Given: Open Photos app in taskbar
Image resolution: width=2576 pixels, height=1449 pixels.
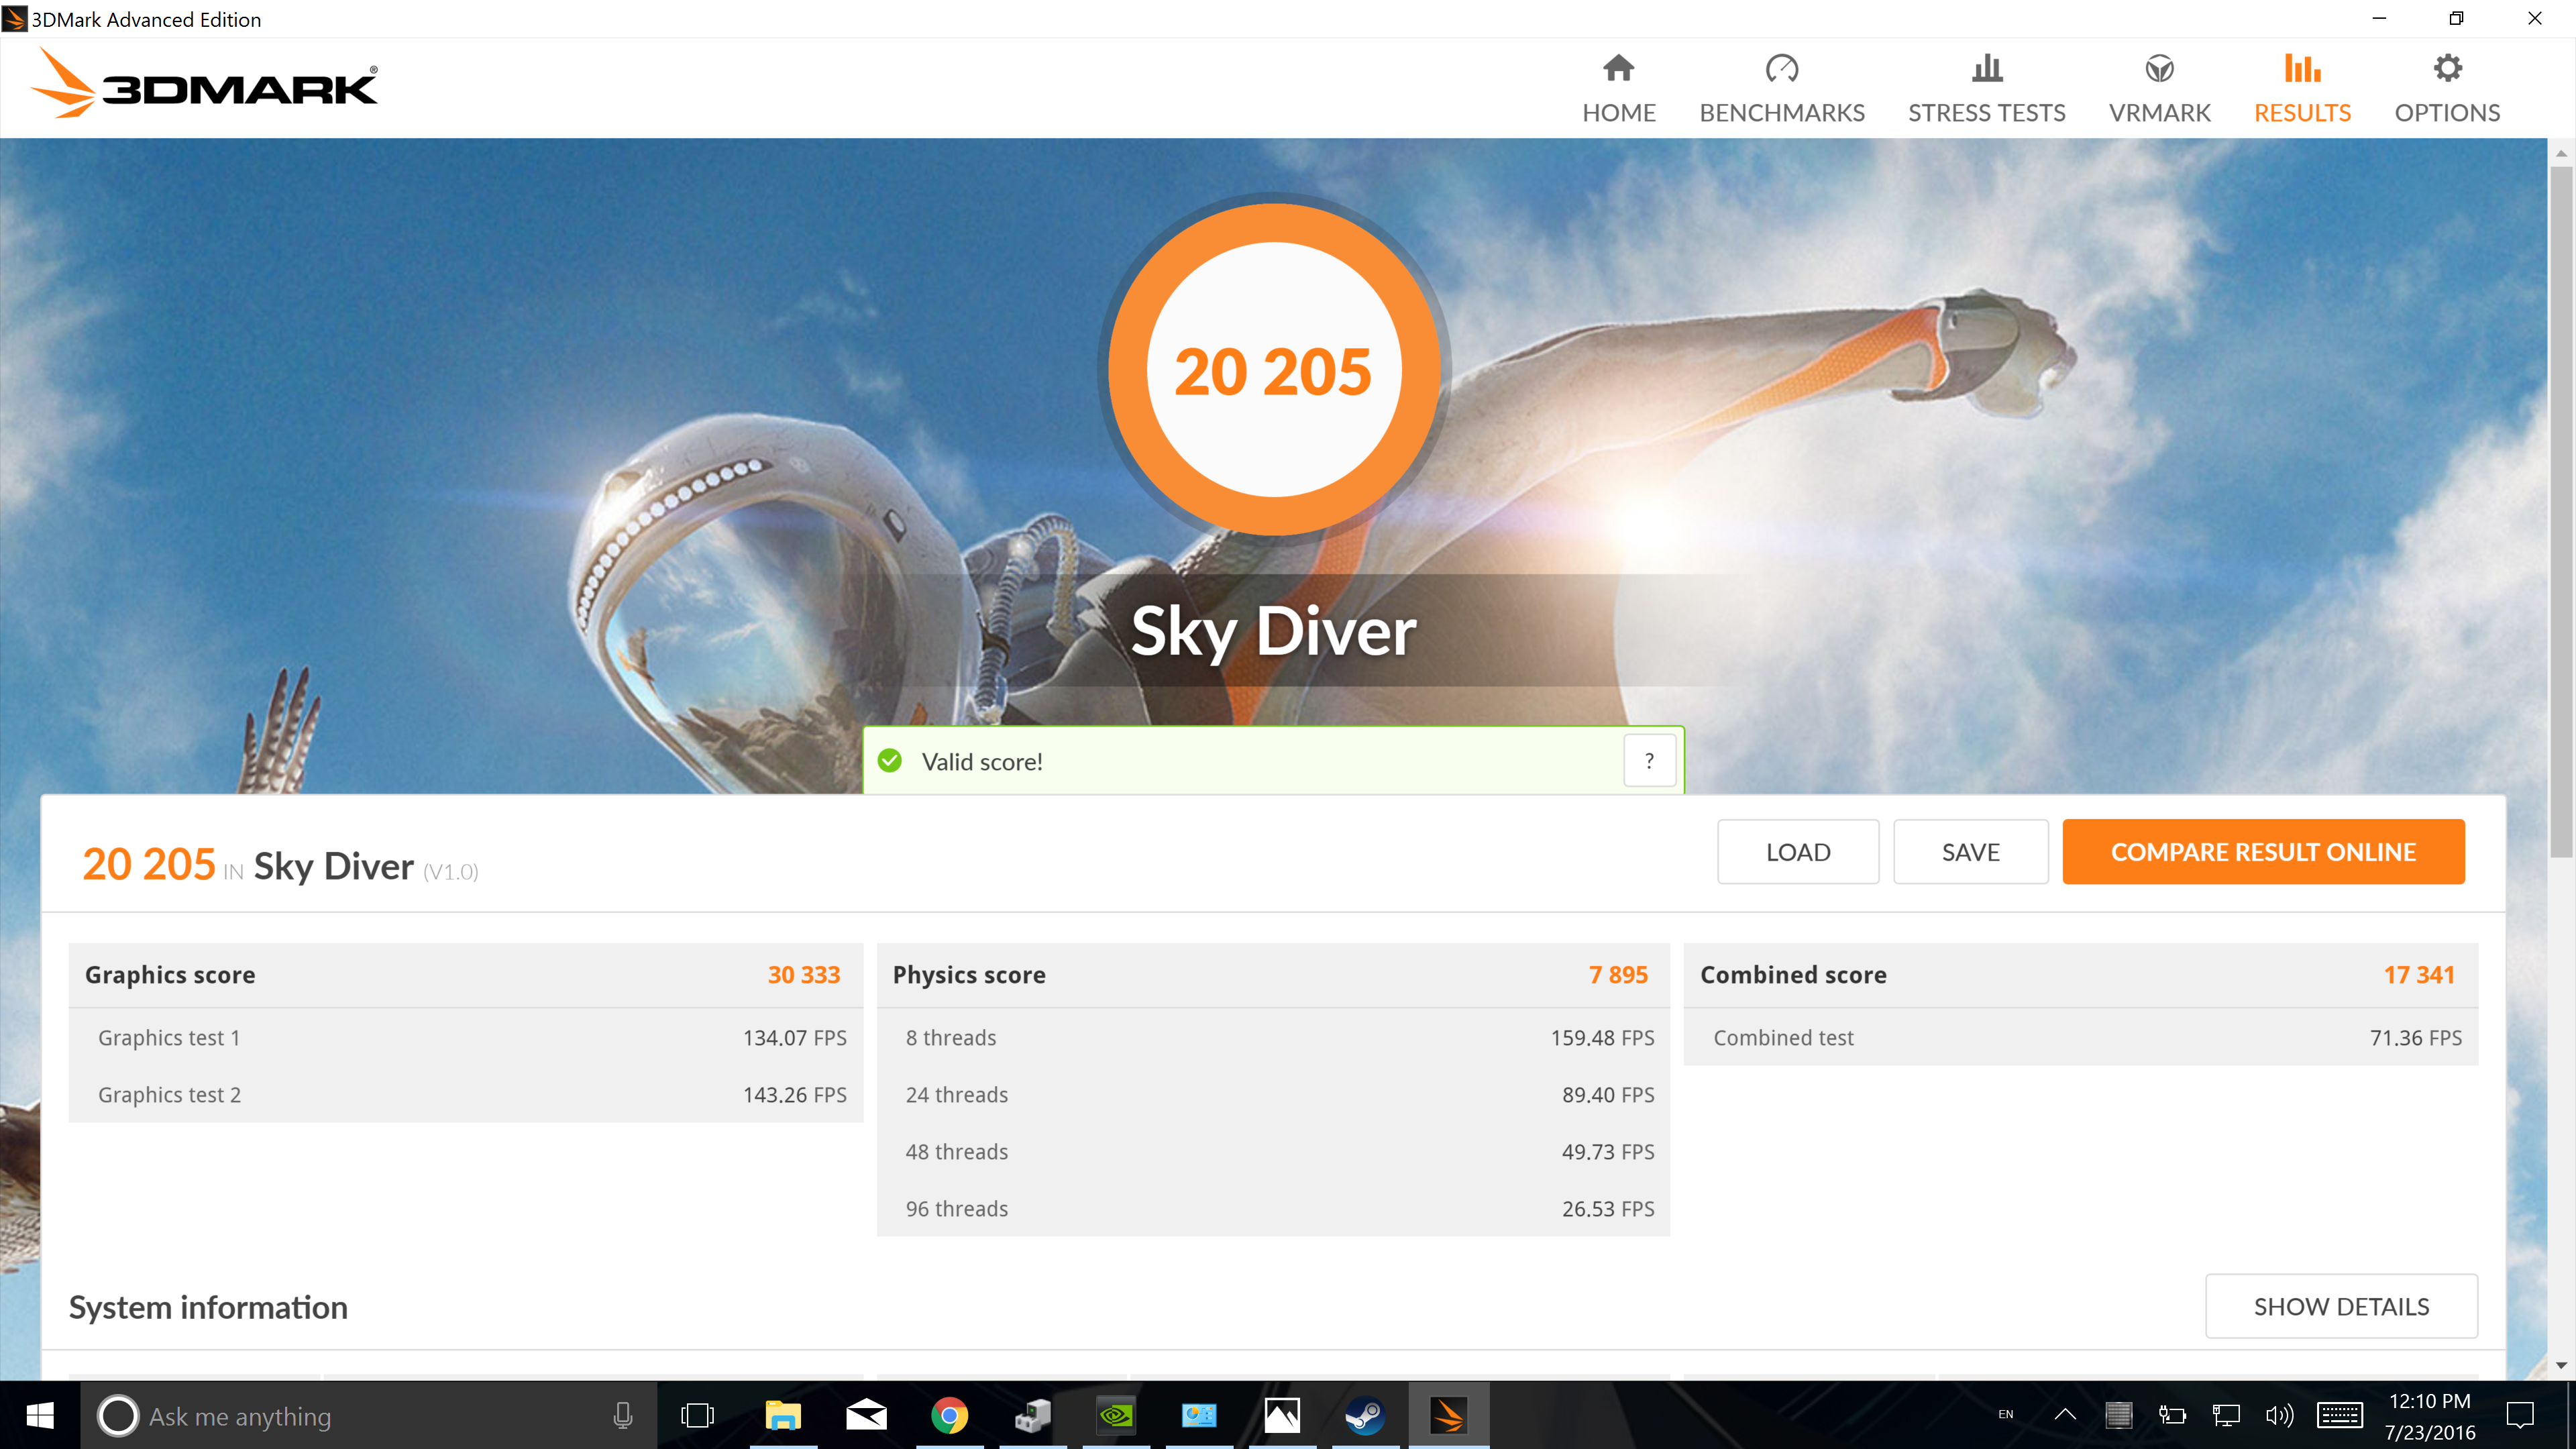Looking at the screenshot, I should tap(1281, 1416).
